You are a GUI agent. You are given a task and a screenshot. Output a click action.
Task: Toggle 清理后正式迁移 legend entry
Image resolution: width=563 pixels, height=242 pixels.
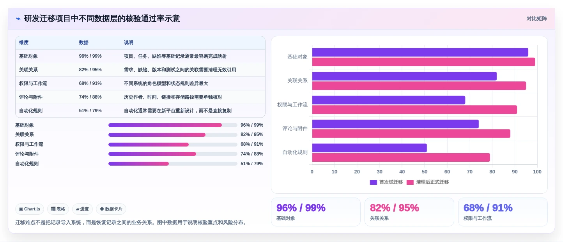(x=427, y=182)
